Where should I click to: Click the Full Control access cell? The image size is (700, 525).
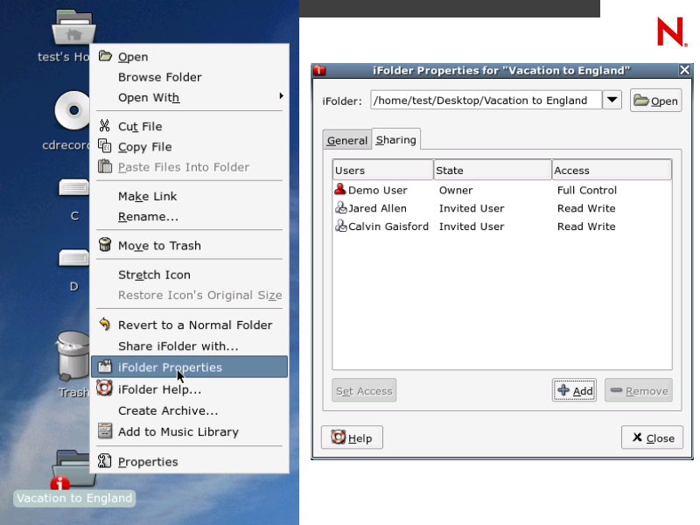pos(586,190)
